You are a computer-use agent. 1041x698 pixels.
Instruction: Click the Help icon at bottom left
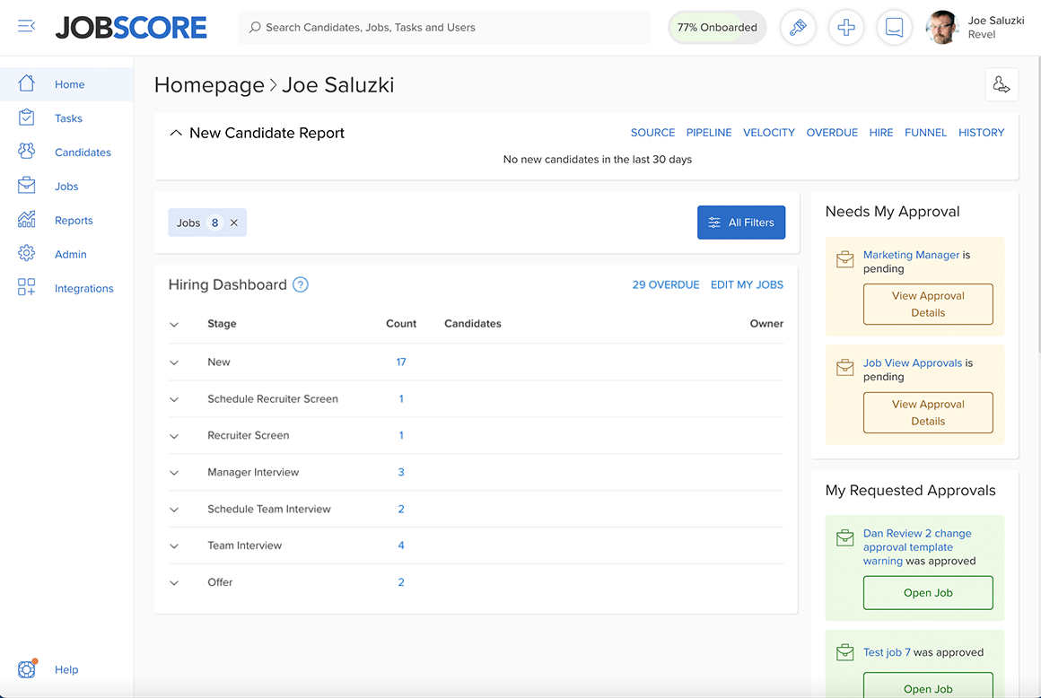pos(27,669)
